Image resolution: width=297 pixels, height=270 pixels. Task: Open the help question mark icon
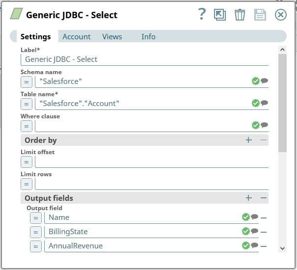tap(202, 15)
